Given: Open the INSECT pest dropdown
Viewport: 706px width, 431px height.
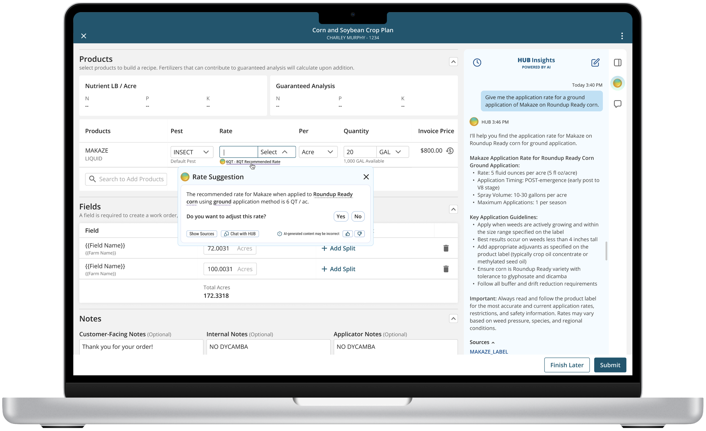Looking at the screenshot, I should pyautogui.click(x=192, y=152).
